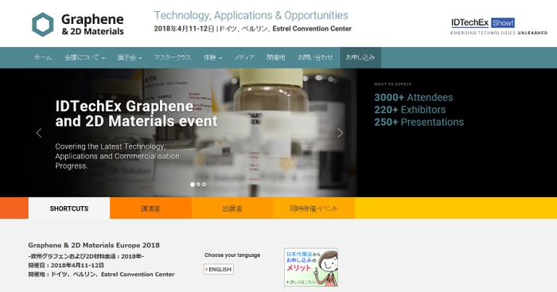Click the IDTechEx Show! logo
This screenshot has width=557, height=292.
[x=499, y=26]
